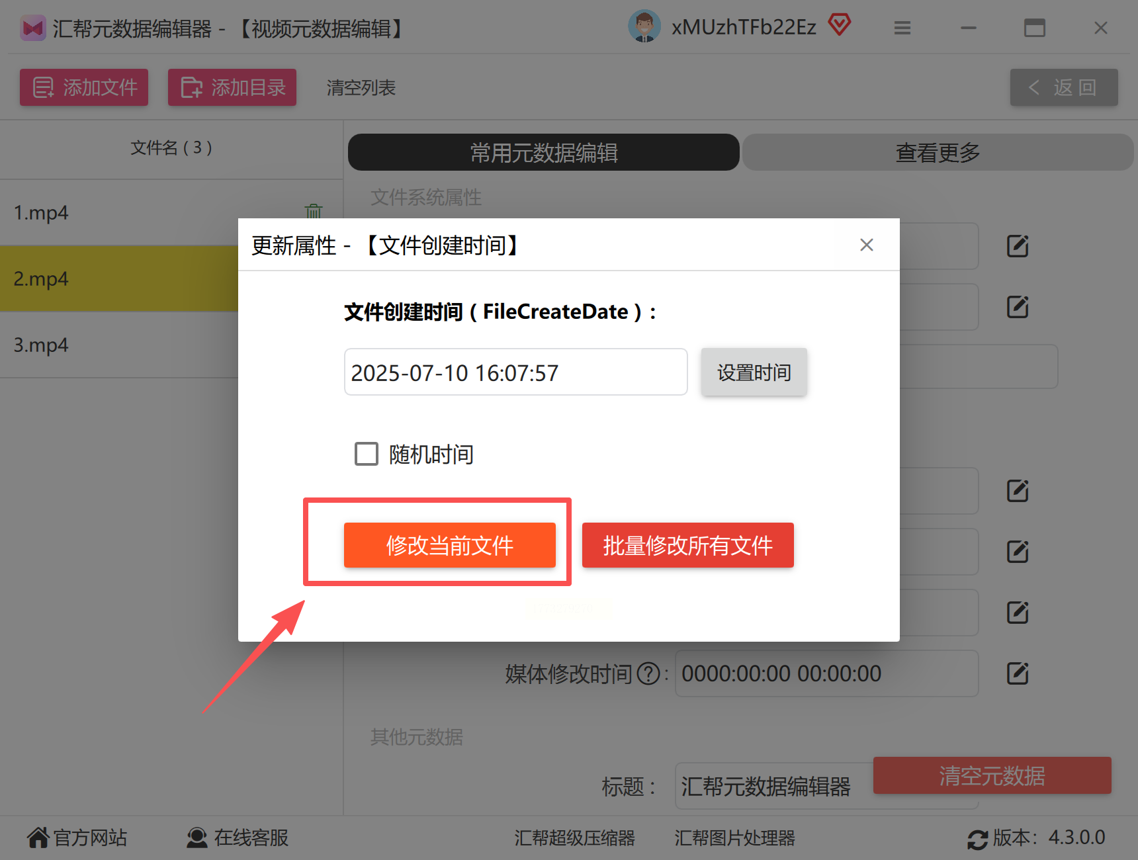Click the first edit pencil icon under 文件系统属性
This screenshot has height=860, width=1138.
coord(1018,246)
